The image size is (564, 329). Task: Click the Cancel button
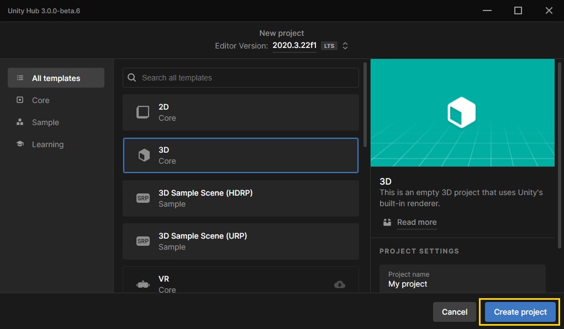click(455, 312)
